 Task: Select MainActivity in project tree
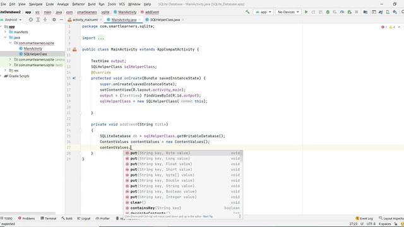(33, 49)
